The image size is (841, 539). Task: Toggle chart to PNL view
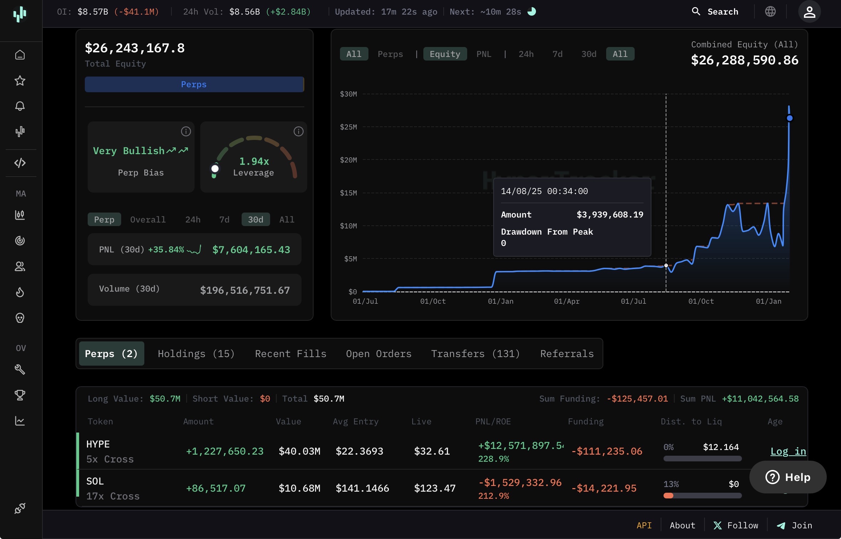pos(484,54)
